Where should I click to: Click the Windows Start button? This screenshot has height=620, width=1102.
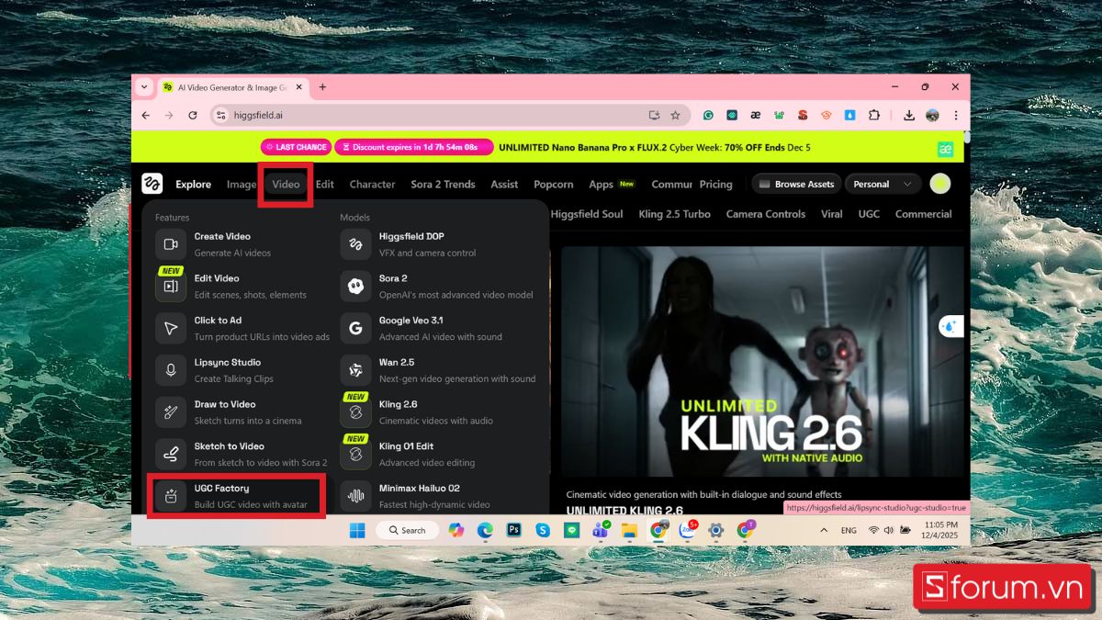coord(357,530)
